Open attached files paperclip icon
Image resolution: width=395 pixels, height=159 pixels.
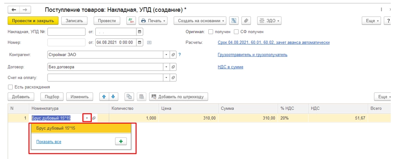pos(246,21)
